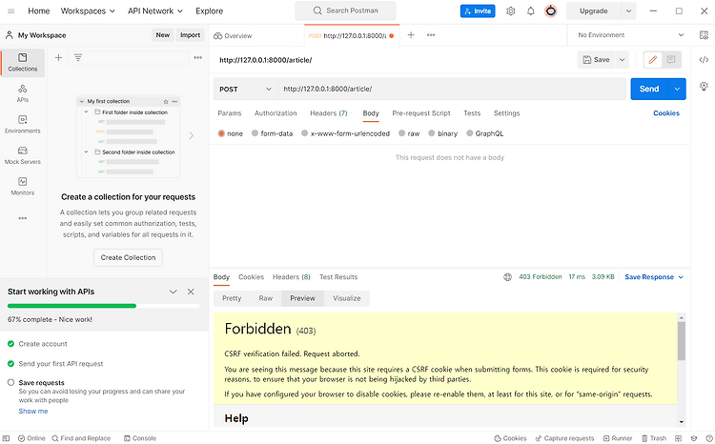Select x-www-form-urlencoded body option
The image size is (715, 444).
tap(305, 133)
